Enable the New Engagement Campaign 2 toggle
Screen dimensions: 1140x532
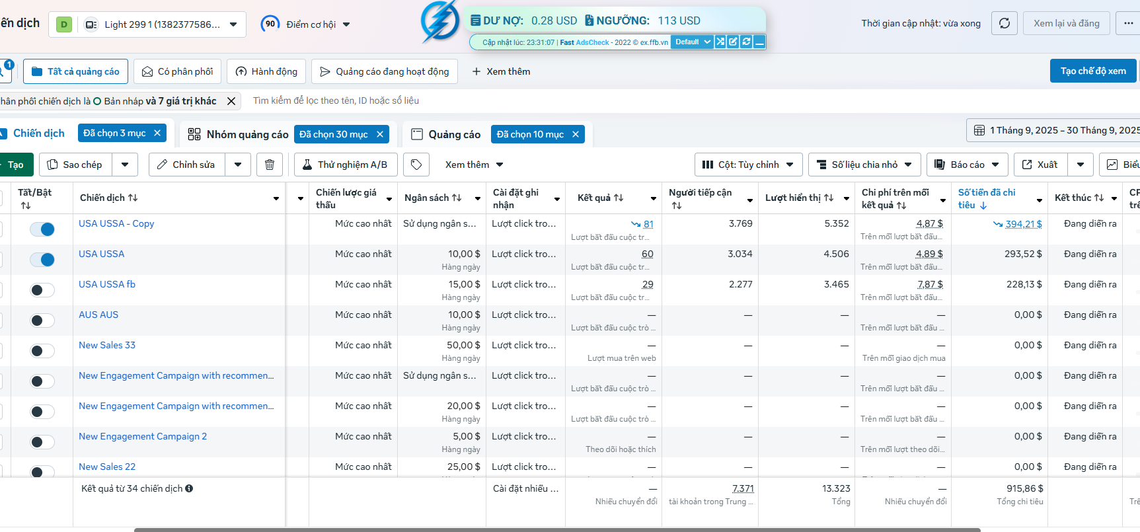pos(42,442)
